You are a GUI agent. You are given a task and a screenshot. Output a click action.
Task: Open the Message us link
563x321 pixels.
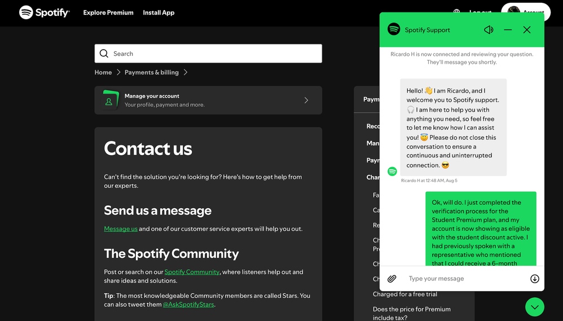pyautogui.click(x=121, y=228)
